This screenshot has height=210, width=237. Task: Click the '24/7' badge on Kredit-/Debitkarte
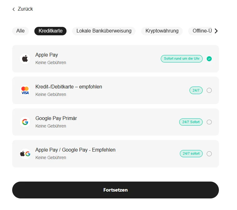tap(196, 90)
